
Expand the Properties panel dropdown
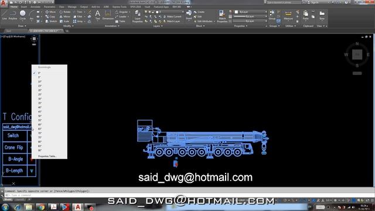pyautogui.click(x=241, y=26)
